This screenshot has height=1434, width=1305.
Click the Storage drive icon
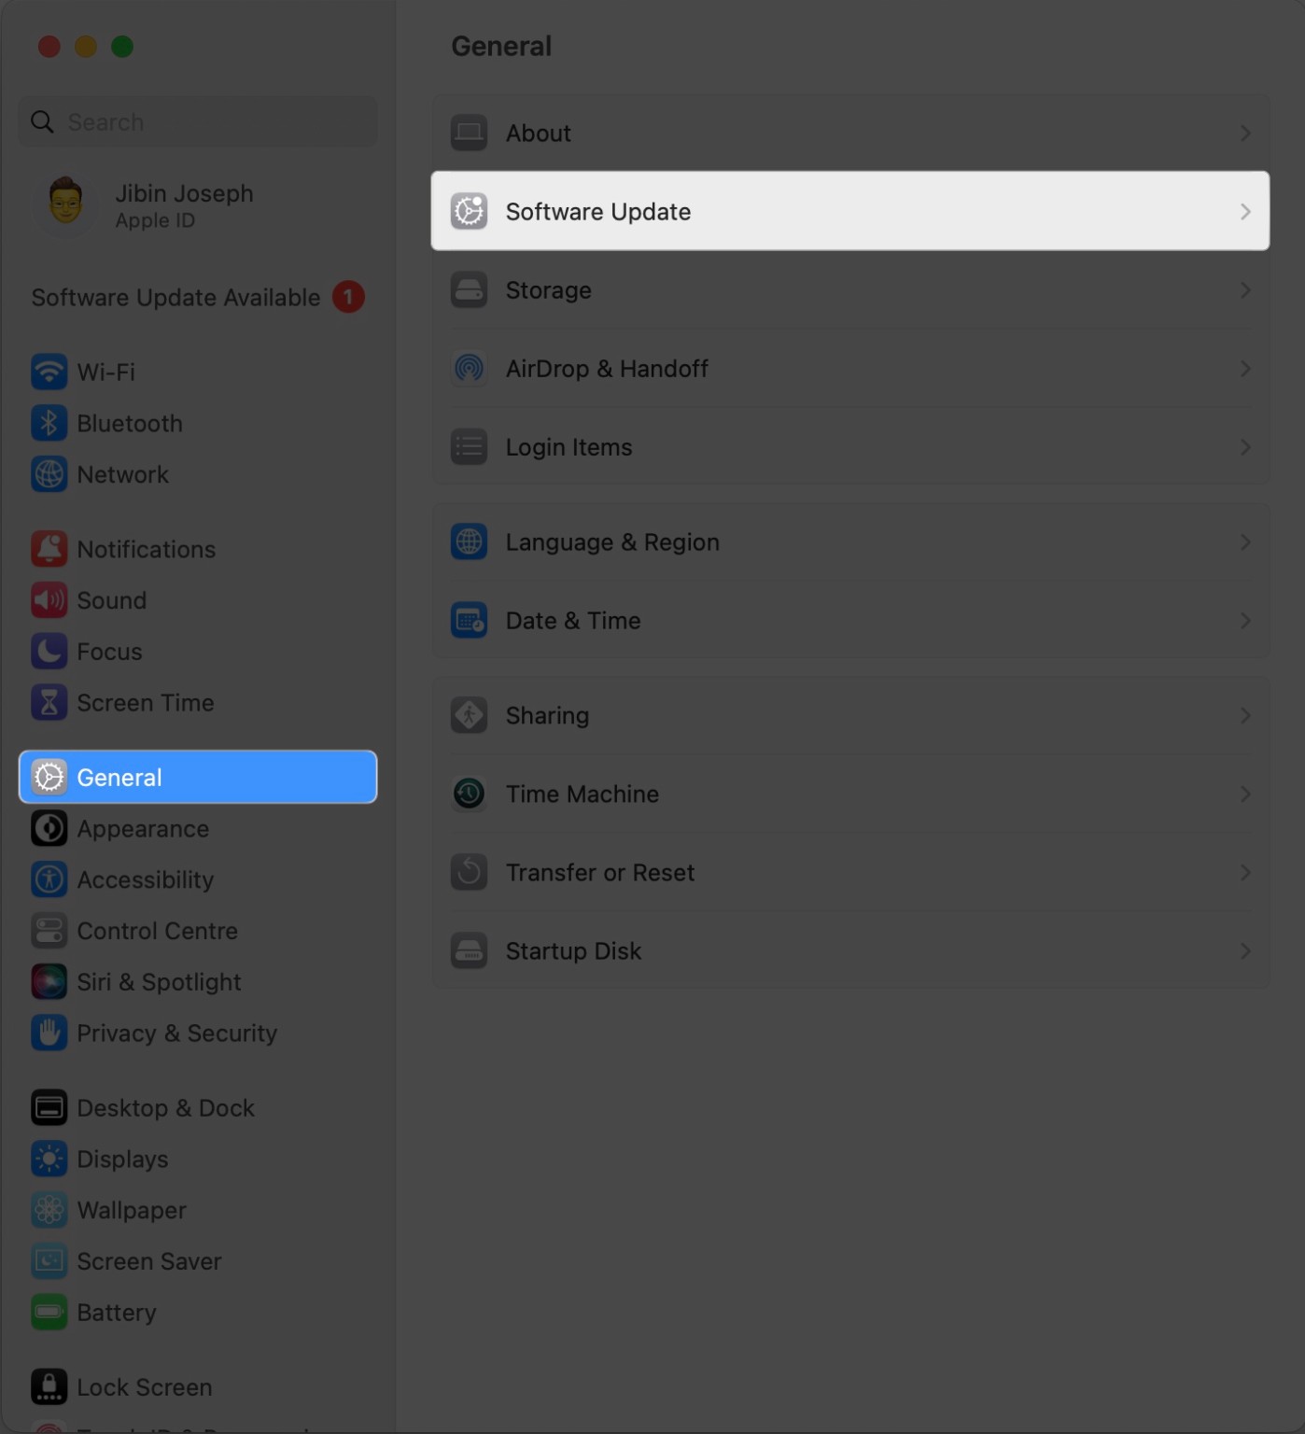tap(469, 290)
